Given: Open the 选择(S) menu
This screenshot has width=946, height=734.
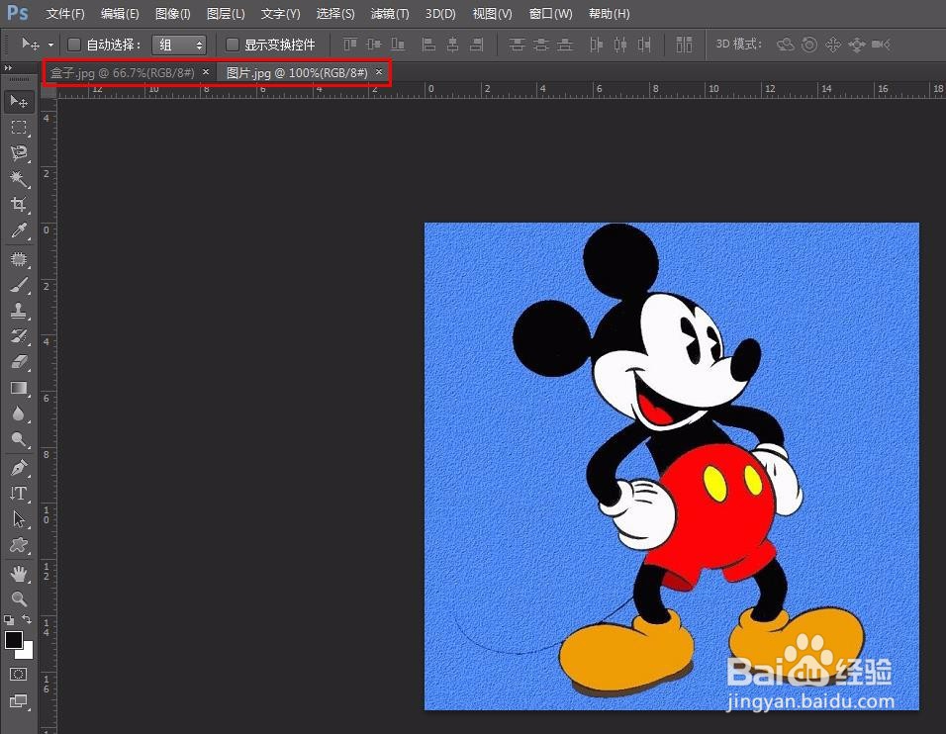Looking at the screenshot, I should point(335,13).
